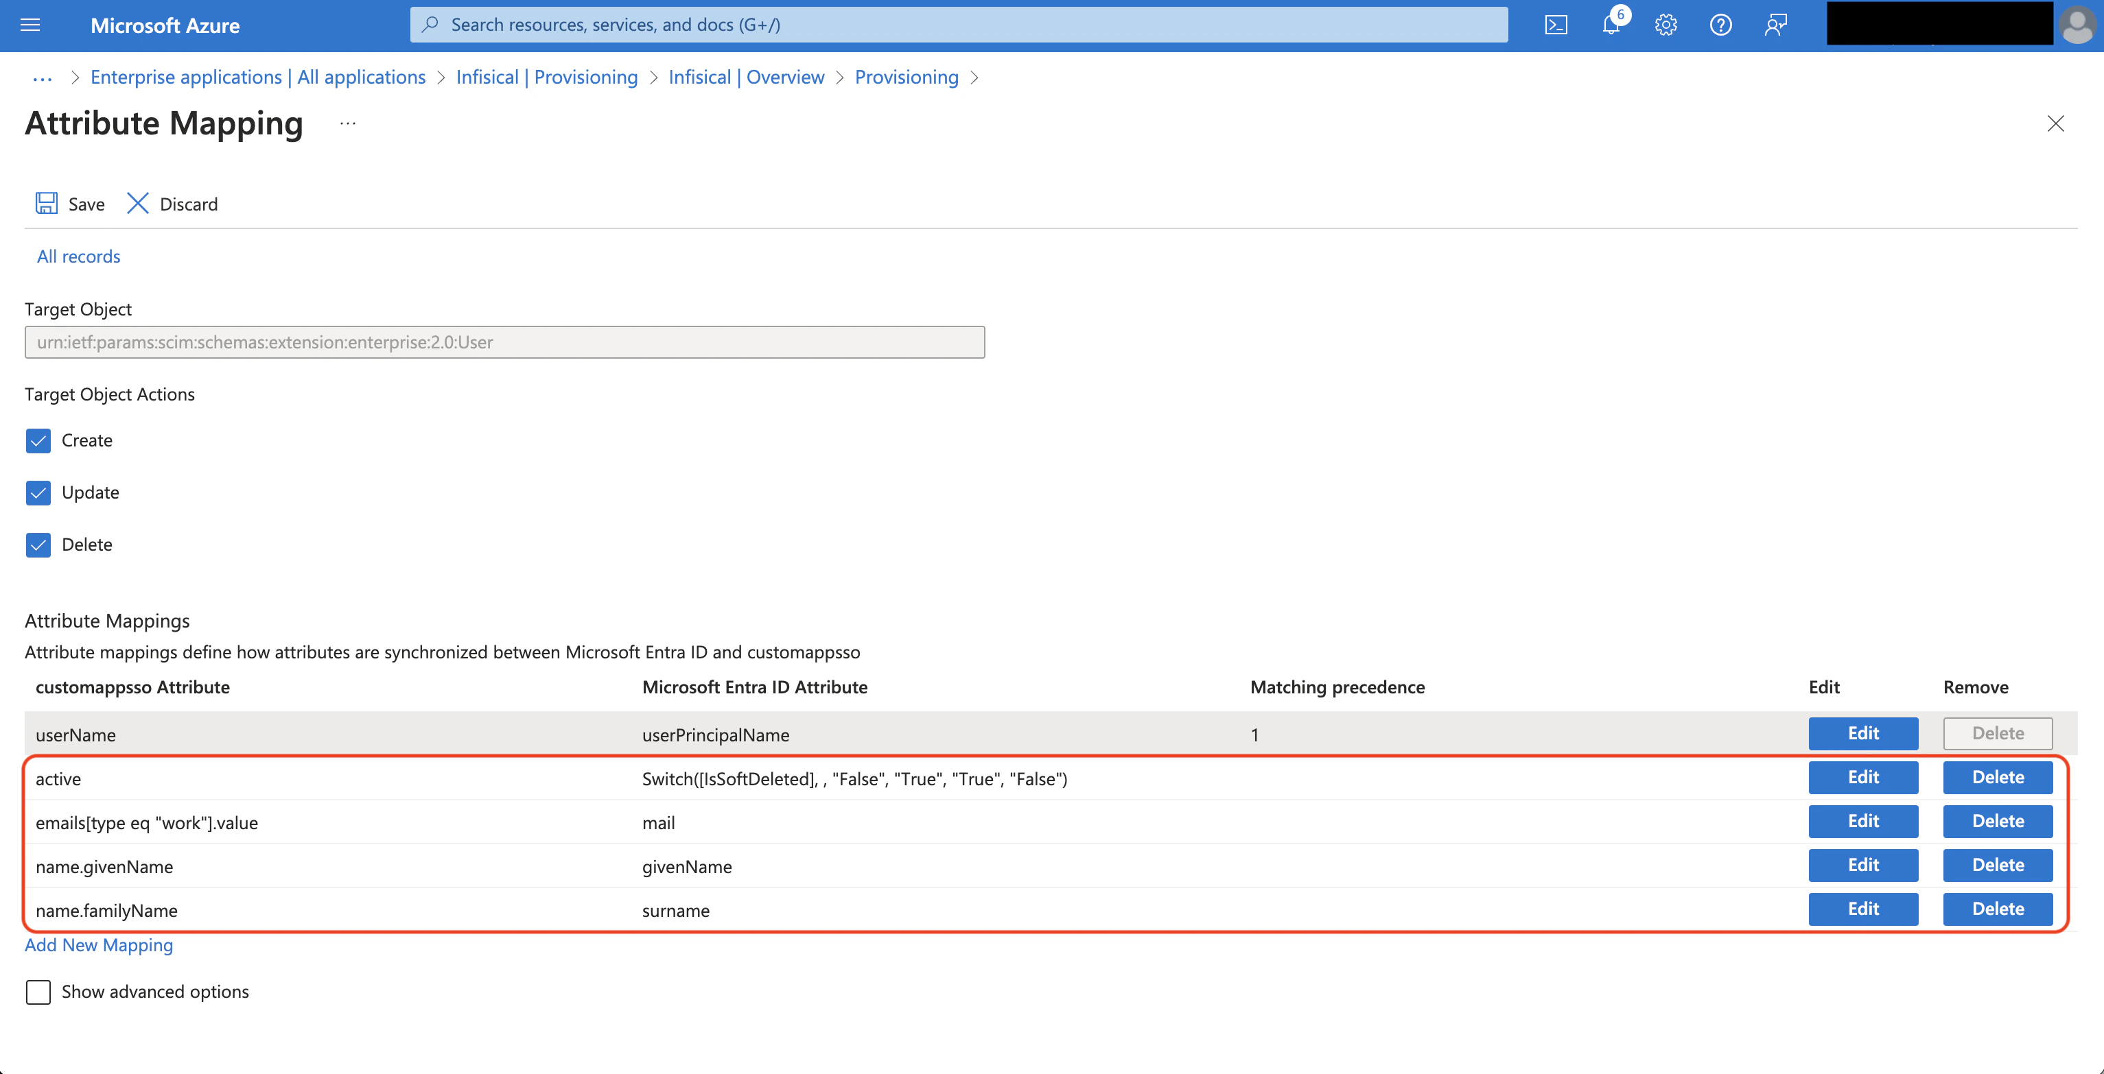Launch Cloud Shell from the top bar
The image size is (2104, 1074).
pos(1556,25)
